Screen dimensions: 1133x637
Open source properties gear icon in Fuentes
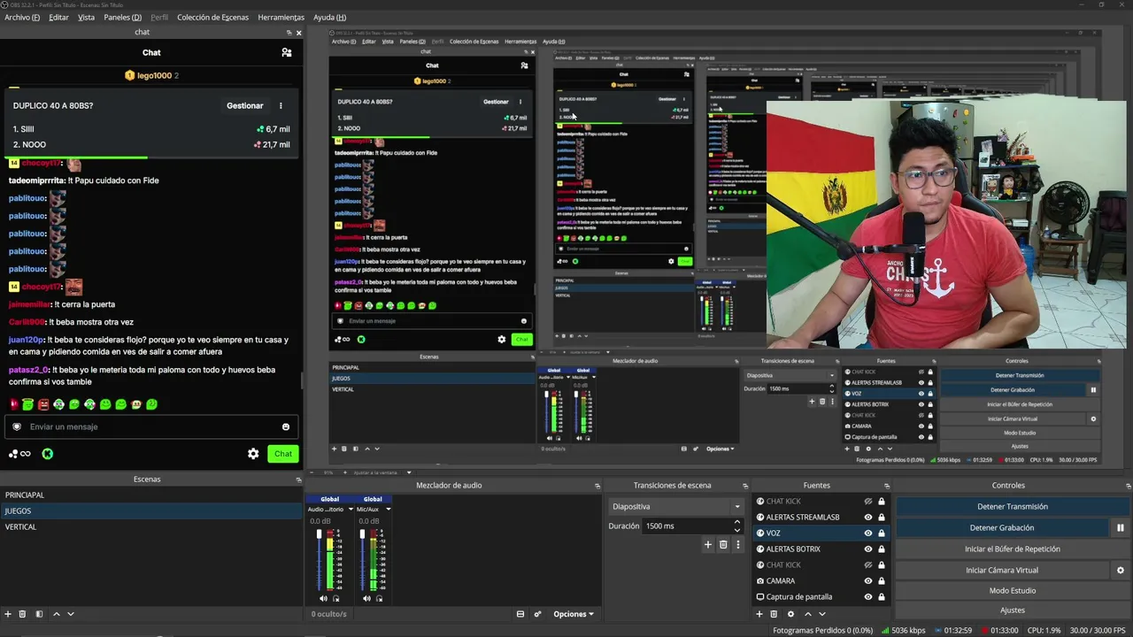coord(791,614)
